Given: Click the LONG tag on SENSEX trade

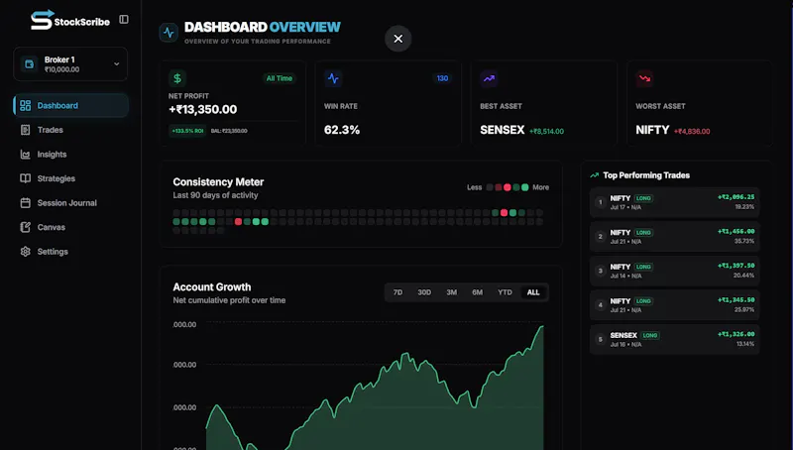Looking at the screenshot, I should 650,335.
